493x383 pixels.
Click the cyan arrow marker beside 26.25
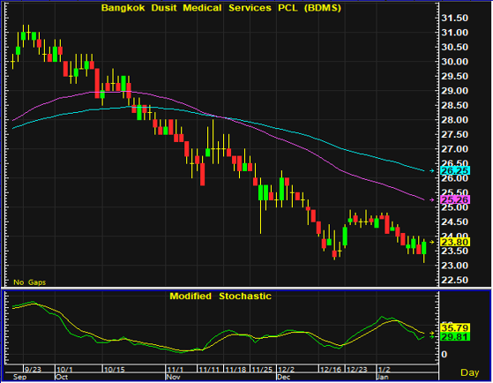pos(432,171)
